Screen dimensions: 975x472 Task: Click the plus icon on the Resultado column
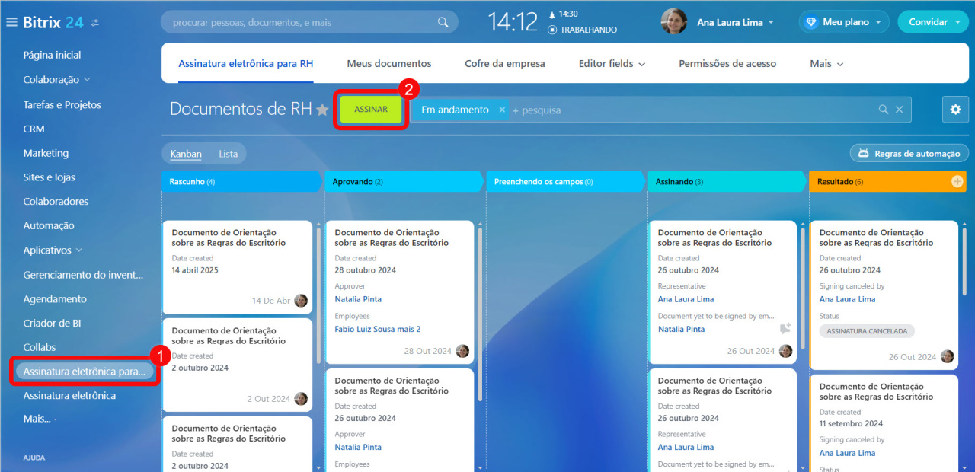click(957, 182)
